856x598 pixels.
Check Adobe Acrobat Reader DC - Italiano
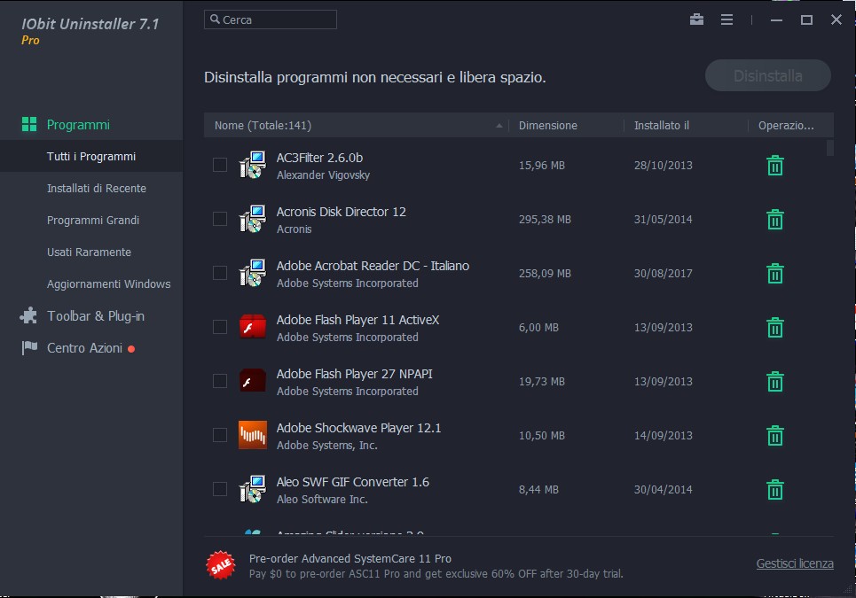pos(220,273)
